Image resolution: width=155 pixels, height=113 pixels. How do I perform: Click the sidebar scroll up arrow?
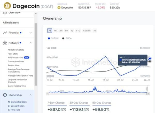click(x=36, y=14)
